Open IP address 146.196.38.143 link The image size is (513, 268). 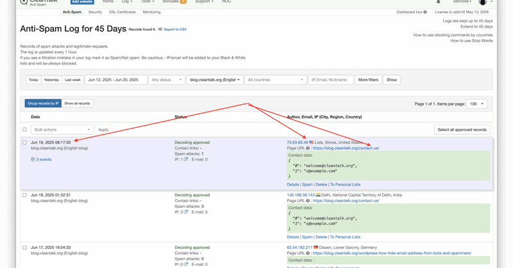pos(301,195)
